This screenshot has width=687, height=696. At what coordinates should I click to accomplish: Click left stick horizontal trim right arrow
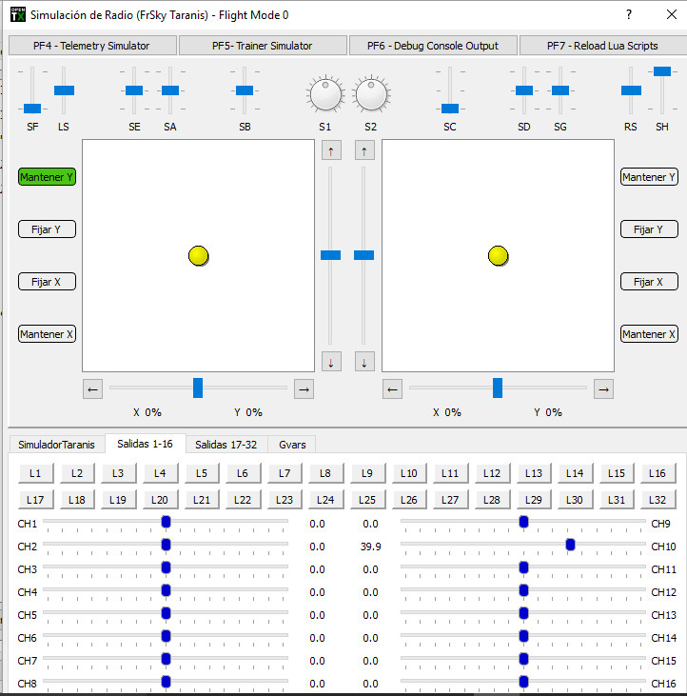coord(304,388)
